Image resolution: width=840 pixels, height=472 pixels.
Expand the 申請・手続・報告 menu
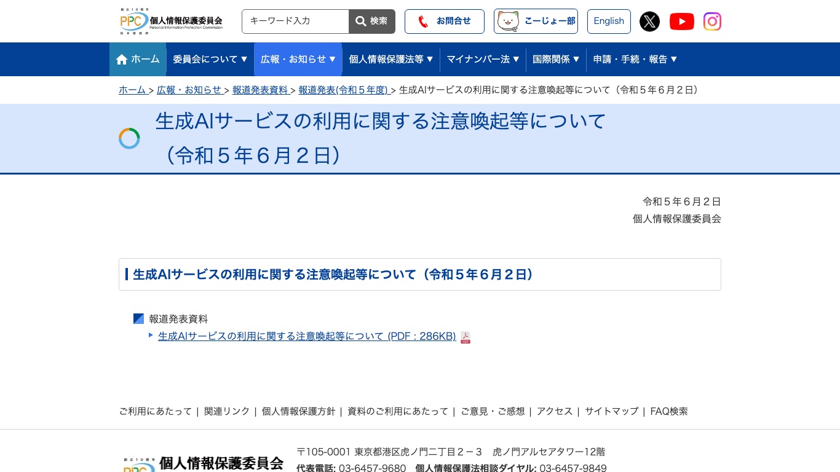tap(635, 60)
